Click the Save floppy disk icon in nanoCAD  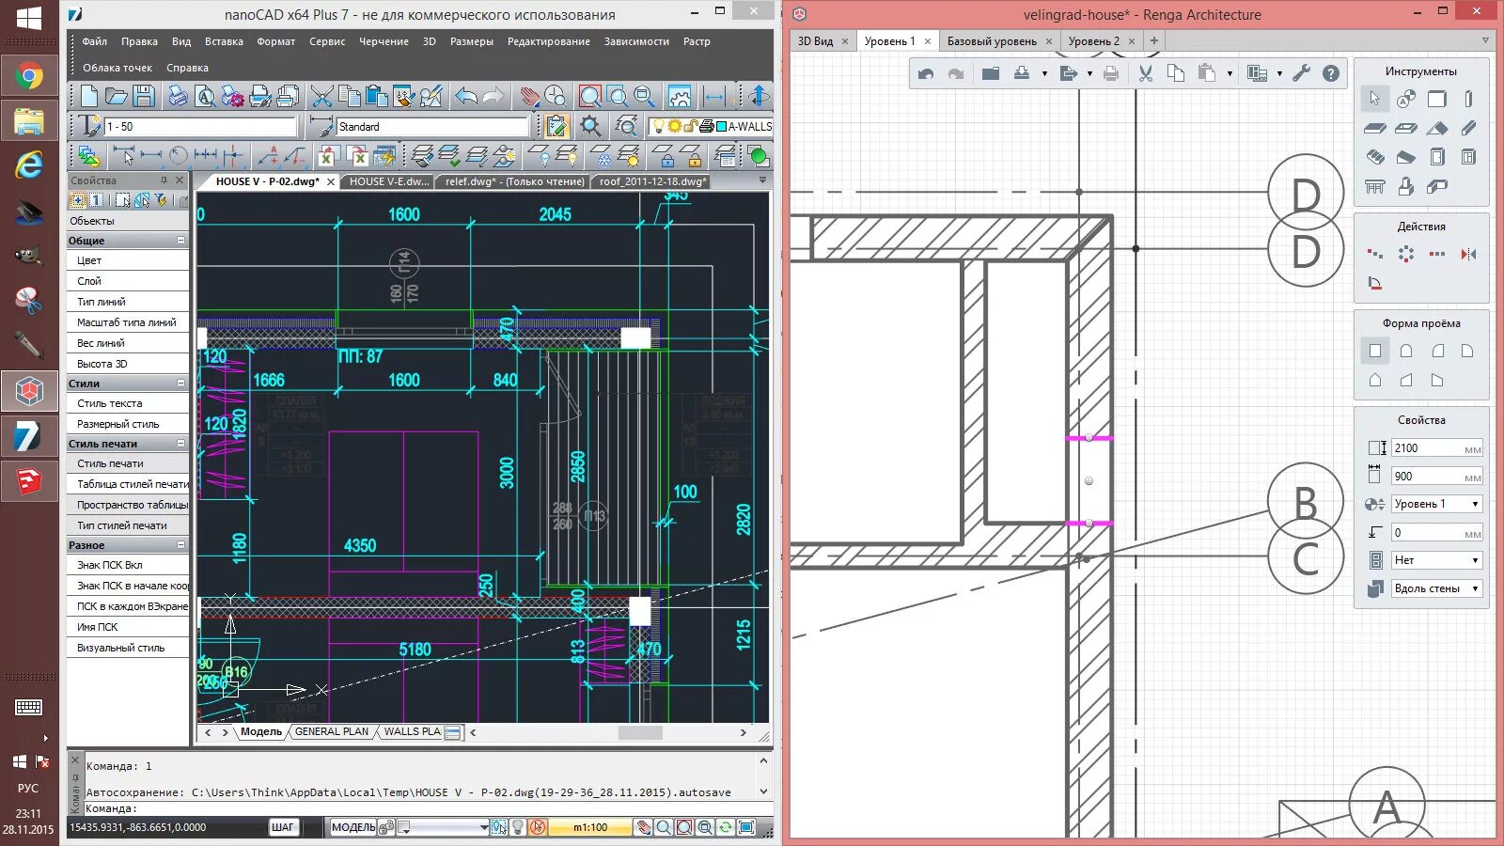tap(144, 96)
